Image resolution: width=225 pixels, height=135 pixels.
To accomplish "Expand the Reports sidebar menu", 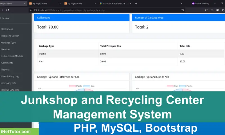I will click(x=5, y=69).
